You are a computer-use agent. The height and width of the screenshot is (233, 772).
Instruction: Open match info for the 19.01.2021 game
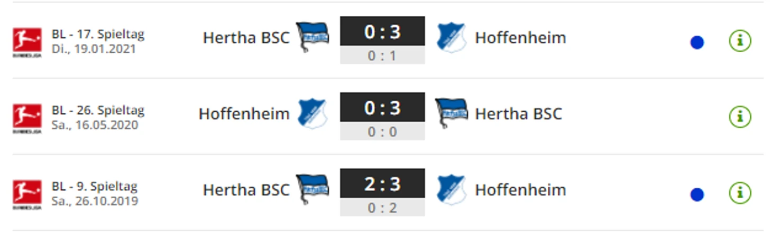pyautogui.click(x=740, y=41)
